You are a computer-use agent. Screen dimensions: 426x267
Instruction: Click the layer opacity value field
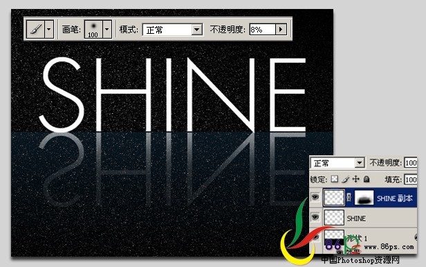coord(411,163)
